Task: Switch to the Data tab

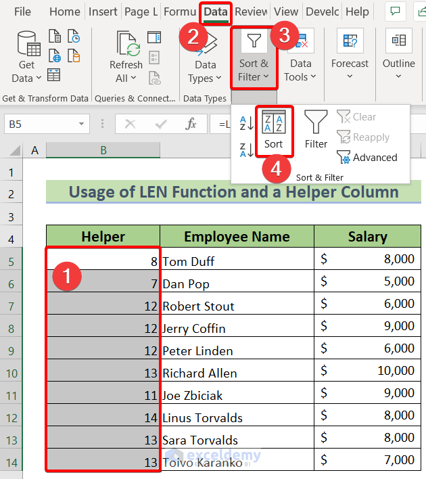Action: tap(216, 12)
